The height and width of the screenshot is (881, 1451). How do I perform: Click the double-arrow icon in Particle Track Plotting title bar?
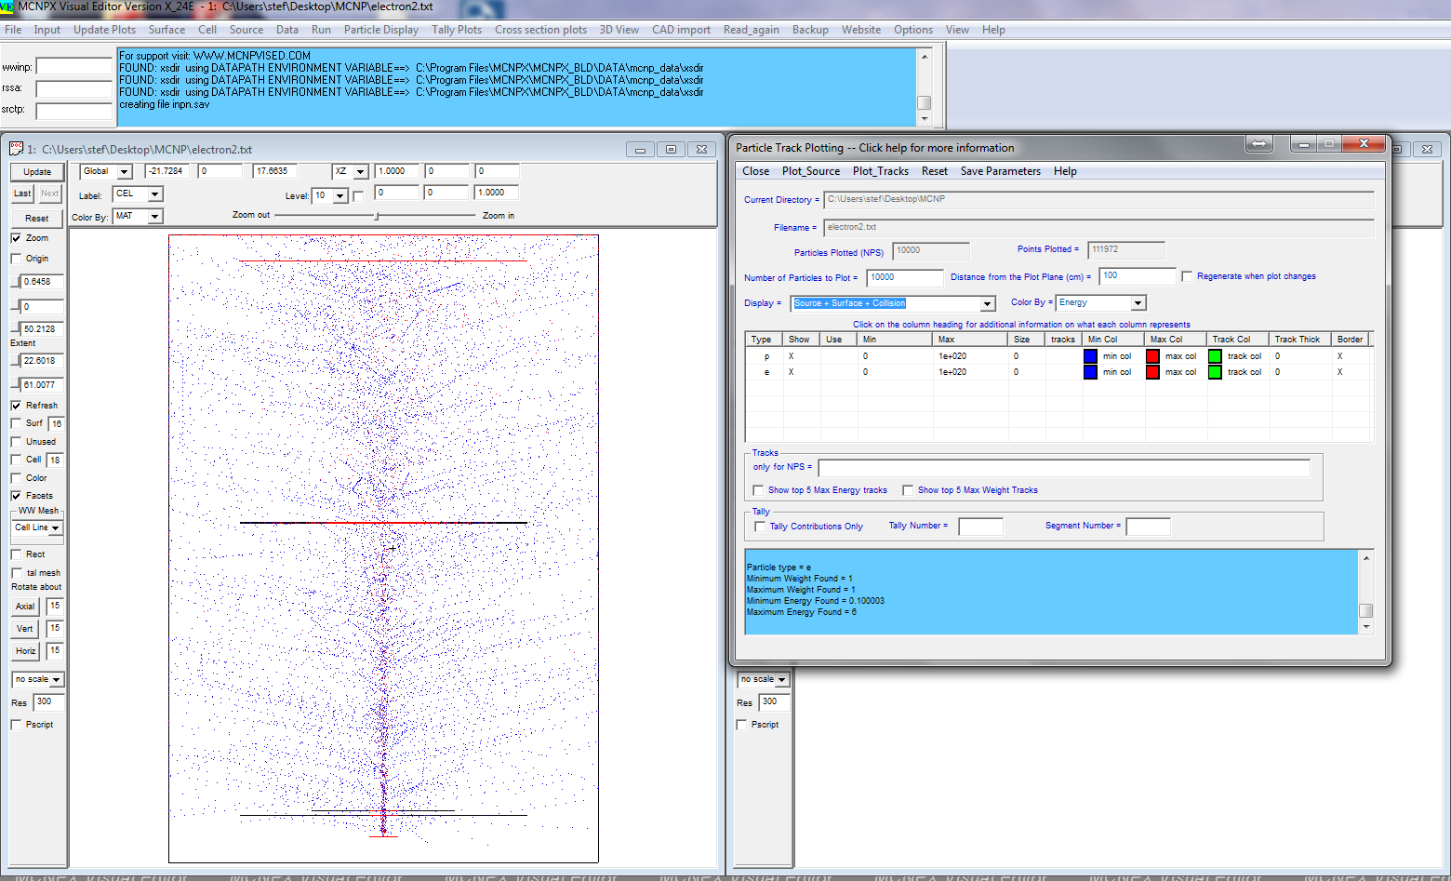pos(1259,143)
